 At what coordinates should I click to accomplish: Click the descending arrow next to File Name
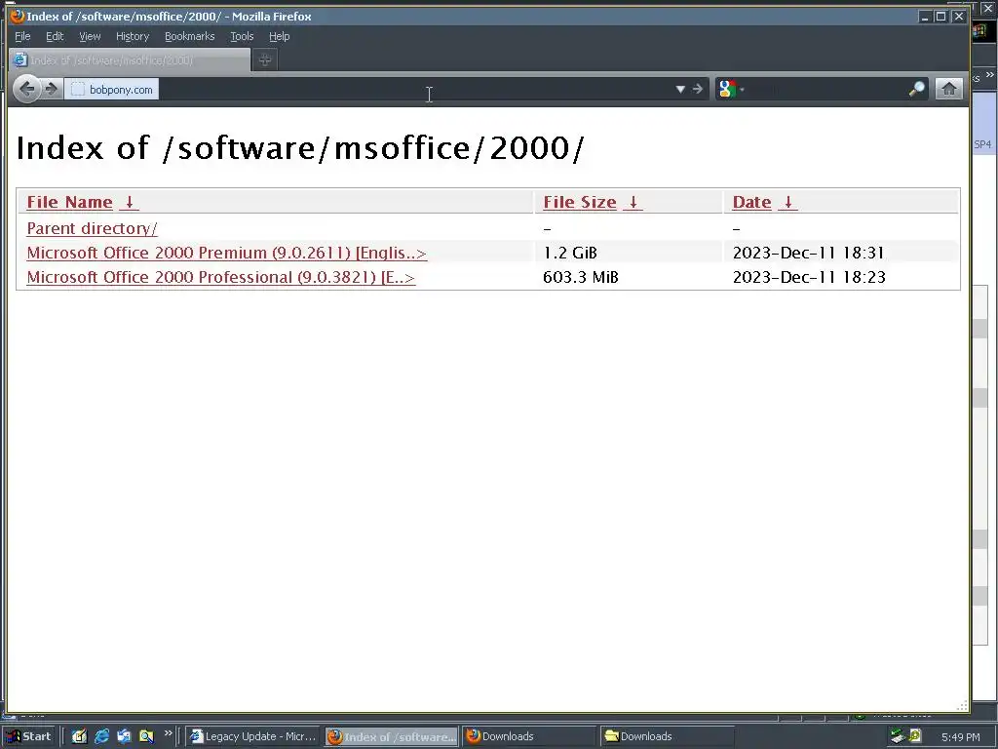(130, 202)
